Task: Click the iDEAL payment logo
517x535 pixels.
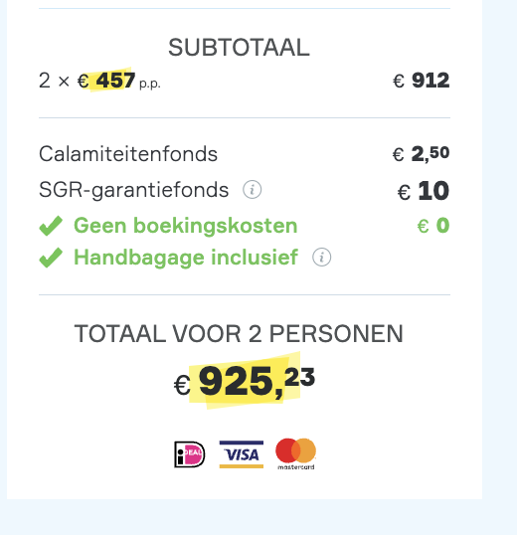Action: coord(190,454)
